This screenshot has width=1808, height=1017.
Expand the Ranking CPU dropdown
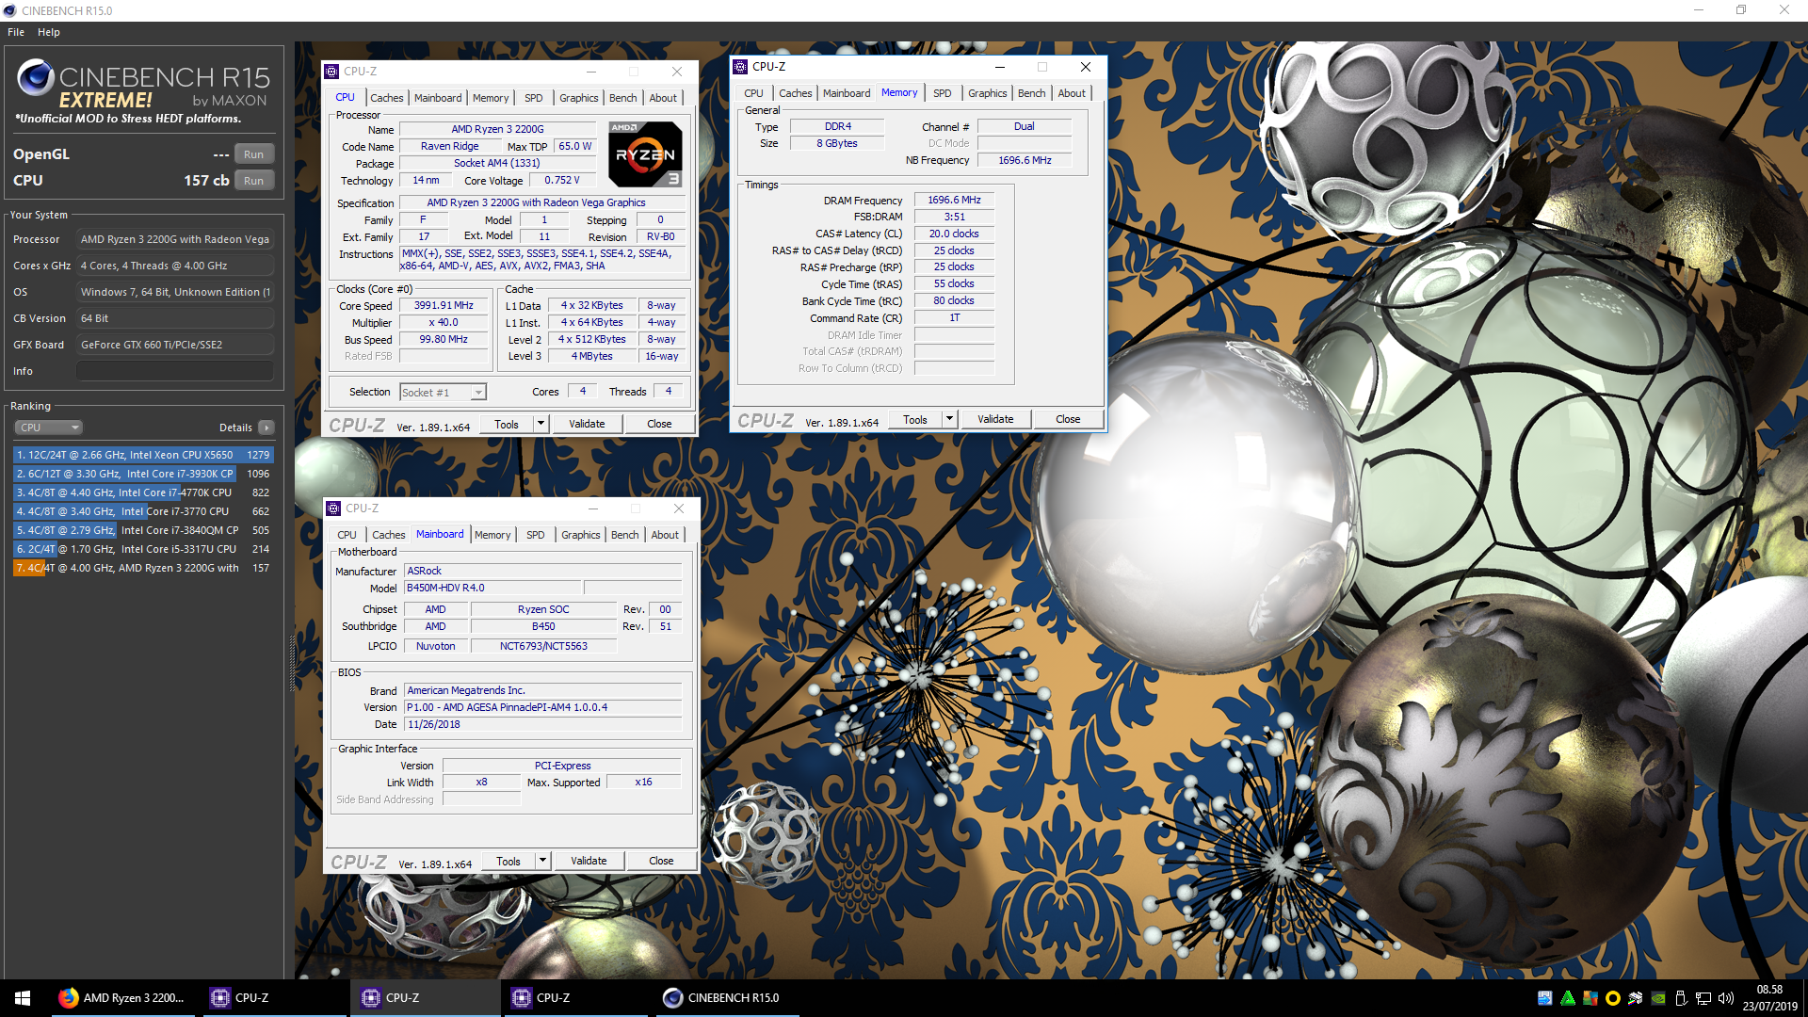coord(49,428)
